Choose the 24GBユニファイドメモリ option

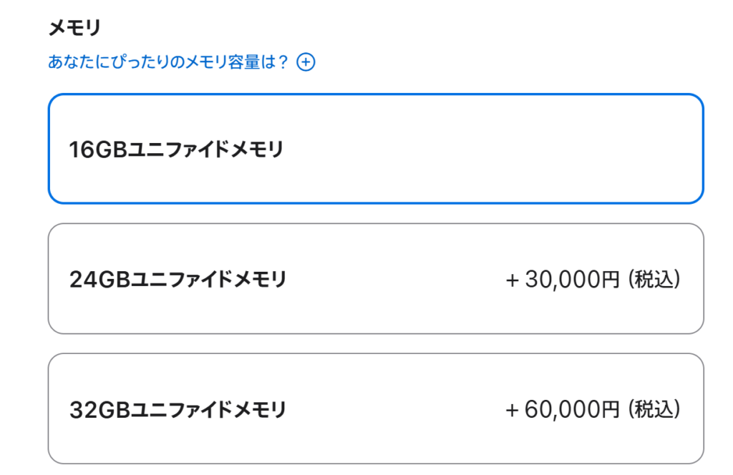coord(376,279)
